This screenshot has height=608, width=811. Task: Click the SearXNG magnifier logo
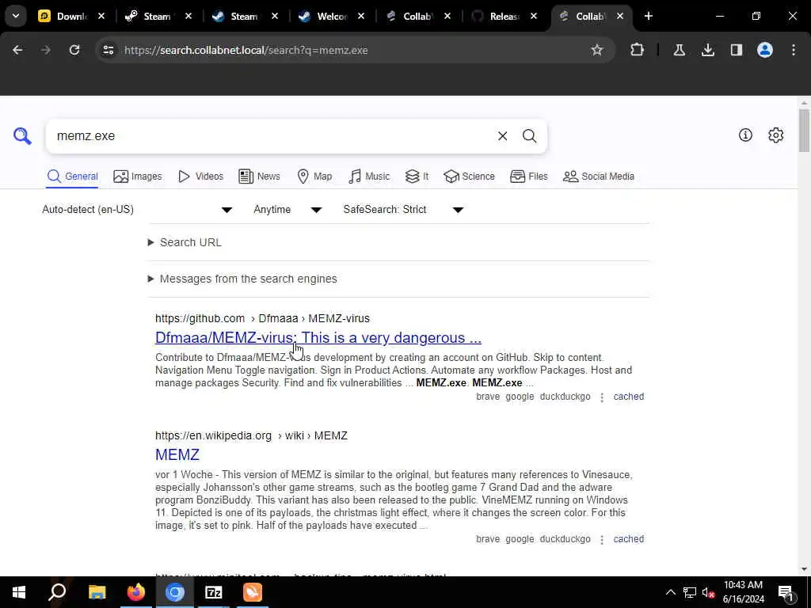[x=22, y=136]
